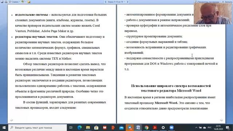Click bold text 'издательские системы'
This screenshot has width=233, height=131.
[32, 15]
